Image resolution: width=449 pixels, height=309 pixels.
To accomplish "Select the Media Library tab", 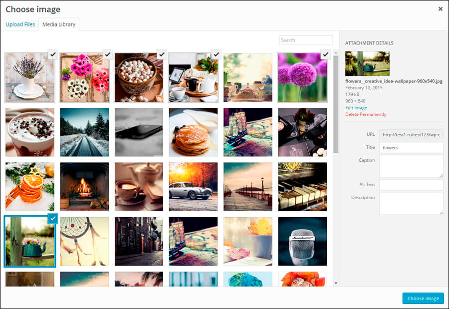I will (x=58, y=24).
